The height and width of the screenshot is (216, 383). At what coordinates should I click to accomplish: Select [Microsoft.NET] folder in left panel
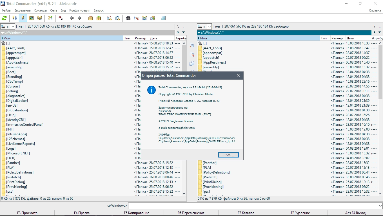18,153
